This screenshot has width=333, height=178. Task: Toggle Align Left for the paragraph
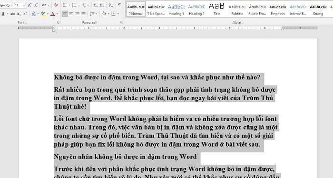click(x=65, y=14)
